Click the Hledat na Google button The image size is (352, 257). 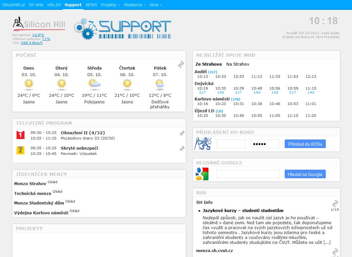(x=305, y=174)
